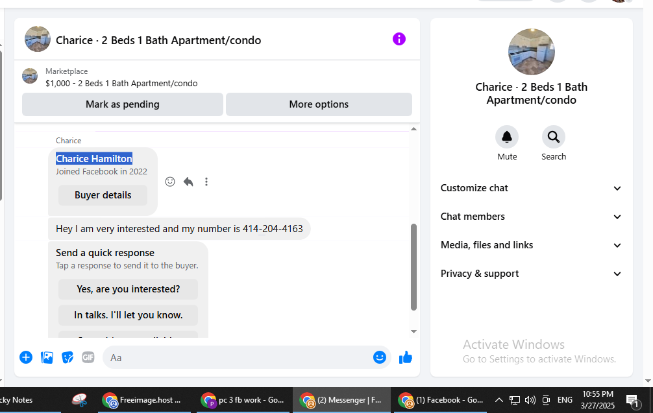
Task: Expand Customize chat section
Action: tap(531, 188)
